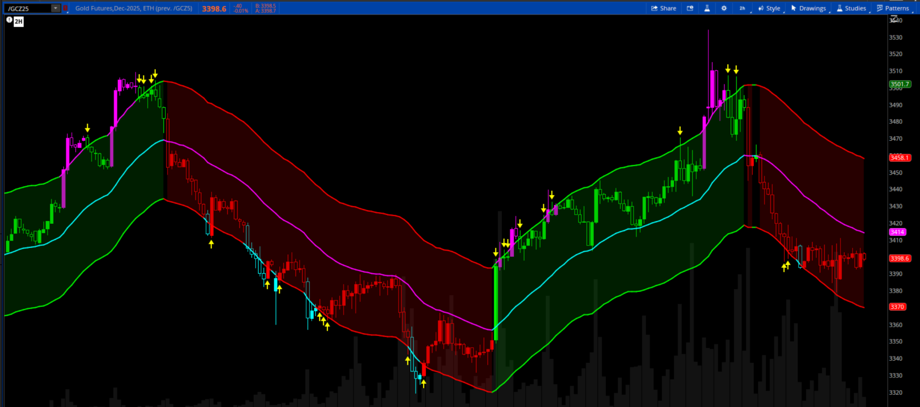The image size is (920, 407).
Task: Click the Share button
Action: (x=663, y=8)
